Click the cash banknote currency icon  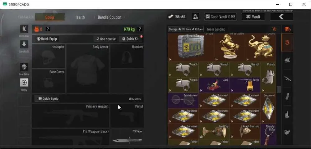point(170,17)
